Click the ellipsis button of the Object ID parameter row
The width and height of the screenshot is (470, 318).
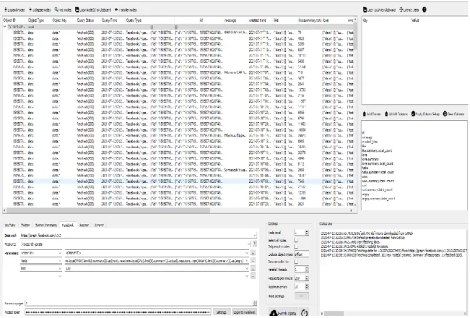pos(253,253)
